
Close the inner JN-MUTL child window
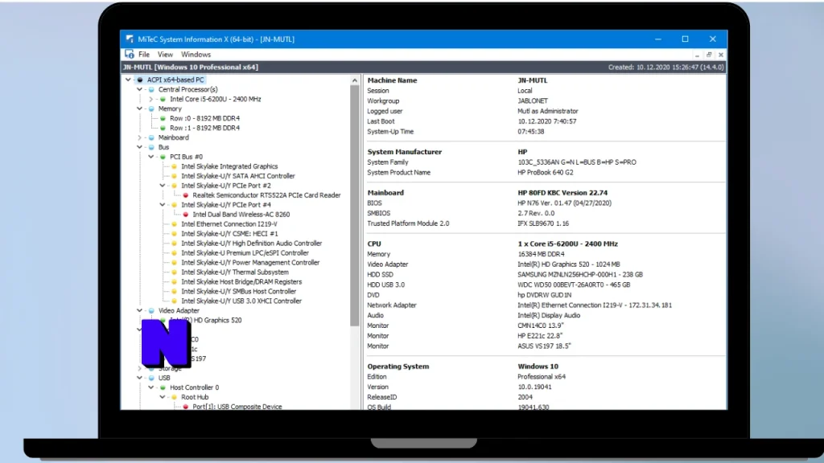coord(721,55)
